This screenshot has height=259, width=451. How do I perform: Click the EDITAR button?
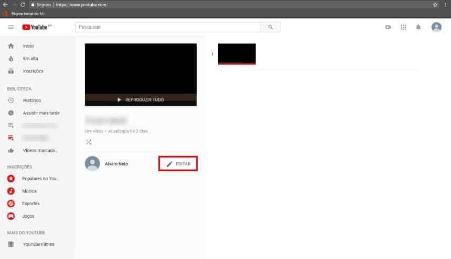click(x=178, y=164)
